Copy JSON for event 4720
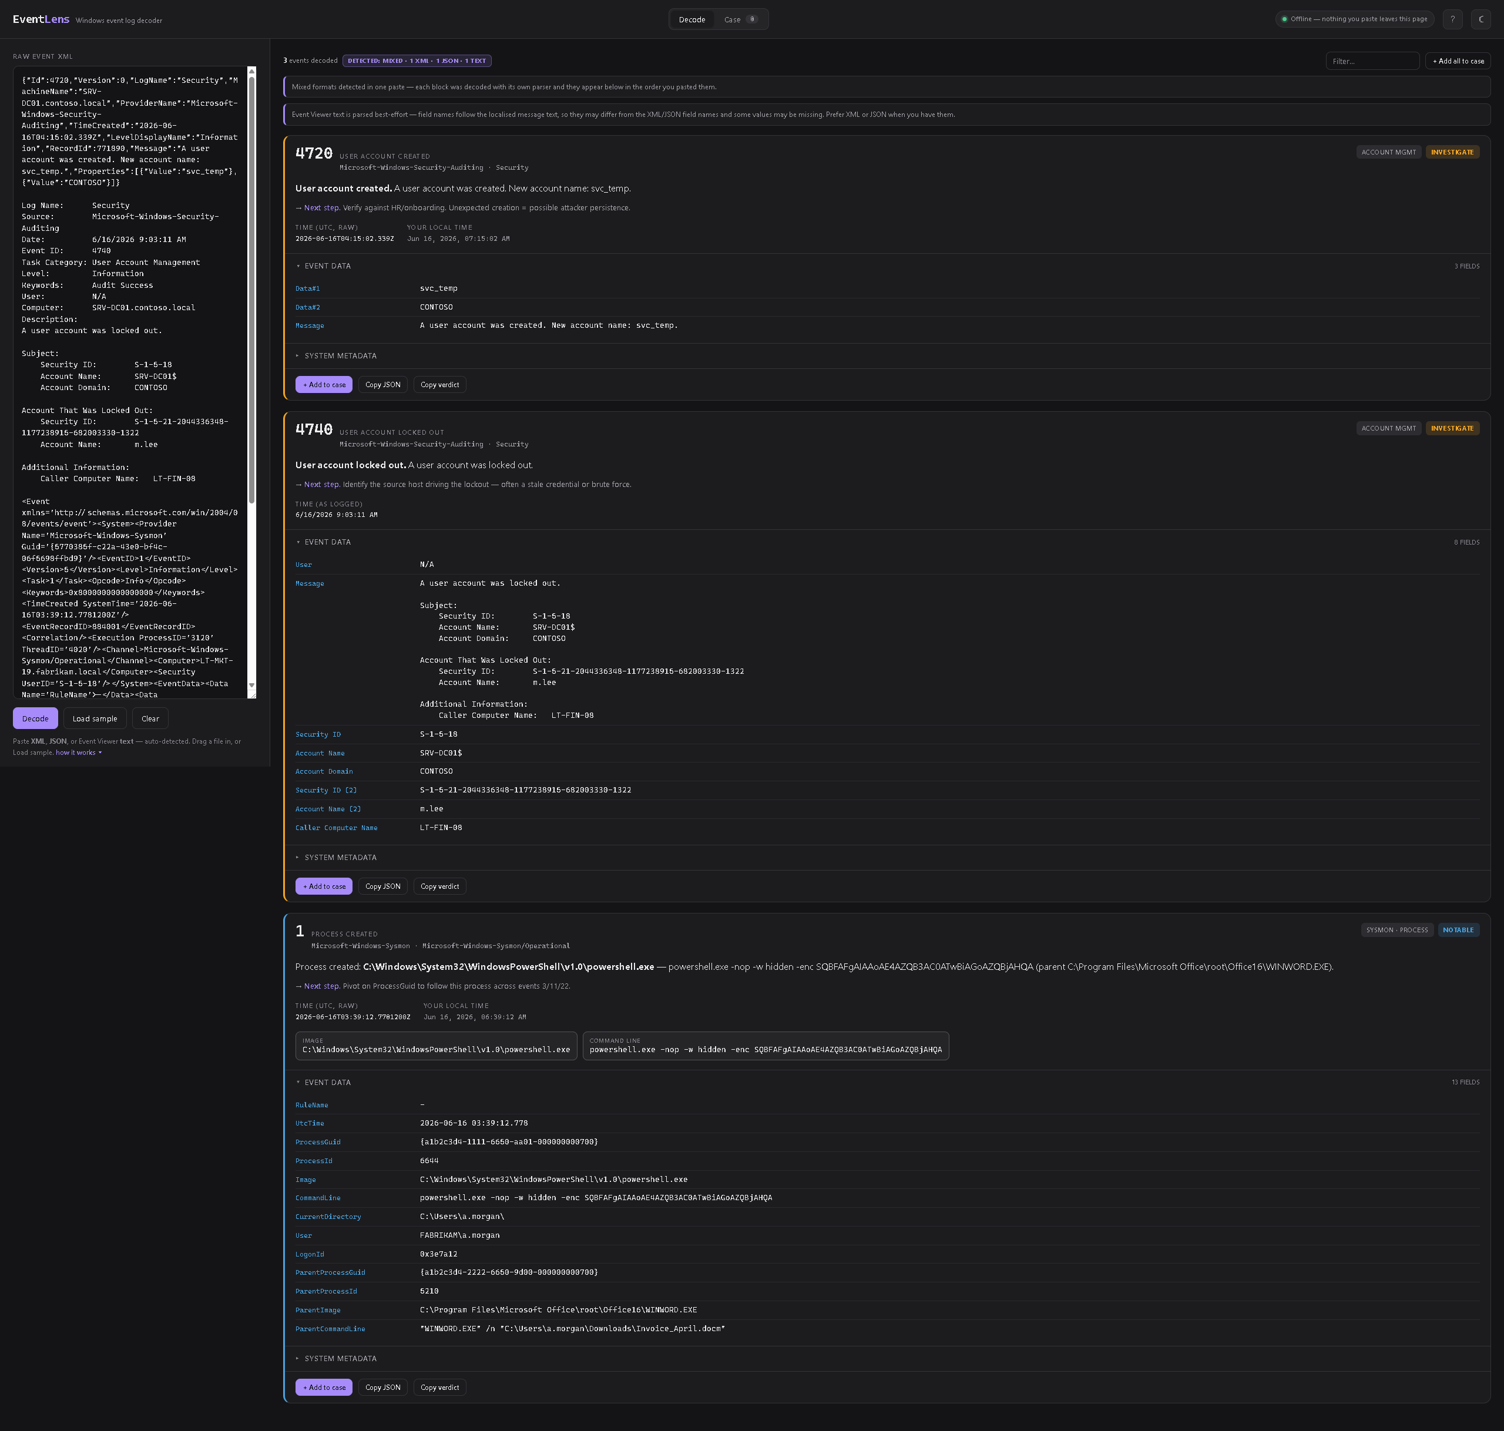This screenshot has width=1504, height=1431. 383,385
